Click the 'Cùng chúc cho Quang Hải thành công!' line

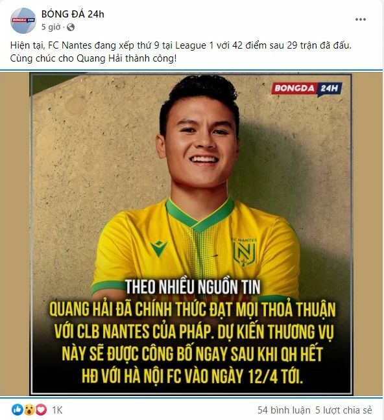tap(93, 58)
